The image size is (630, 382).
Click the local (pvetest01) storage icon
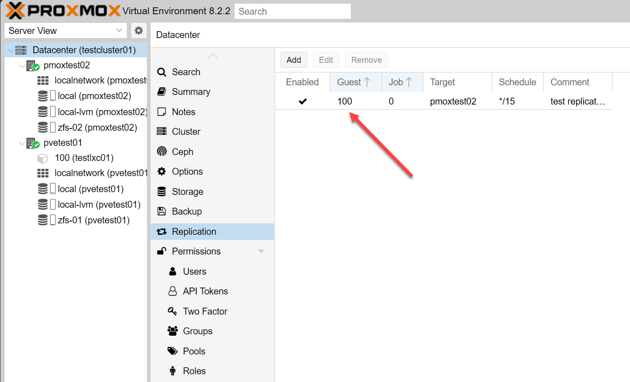click(43, 189)
